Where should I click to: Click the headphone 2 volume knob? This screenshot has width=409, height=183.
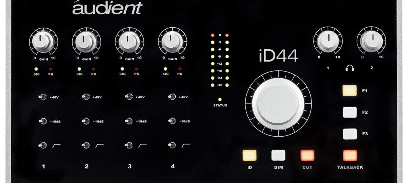(371, 41)
